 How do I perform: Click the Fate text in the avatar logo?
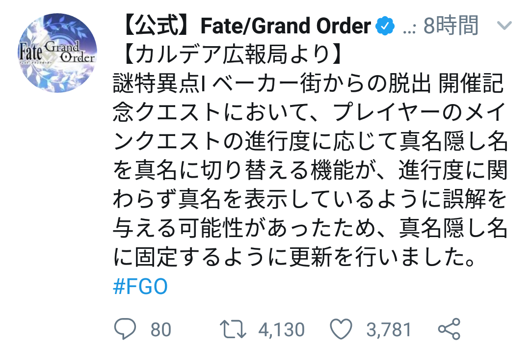tap(32, 51)
